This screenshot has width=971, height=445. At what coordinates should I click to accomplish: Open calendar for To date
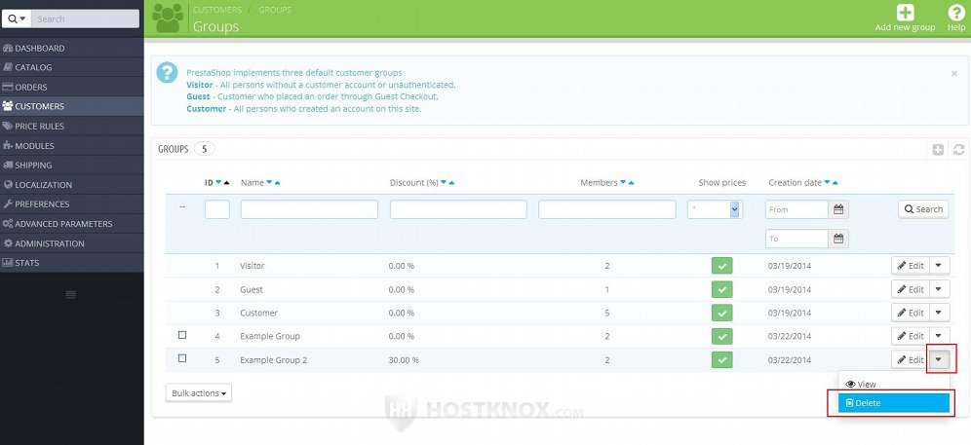pyautogui.click(x=838, y=239)
